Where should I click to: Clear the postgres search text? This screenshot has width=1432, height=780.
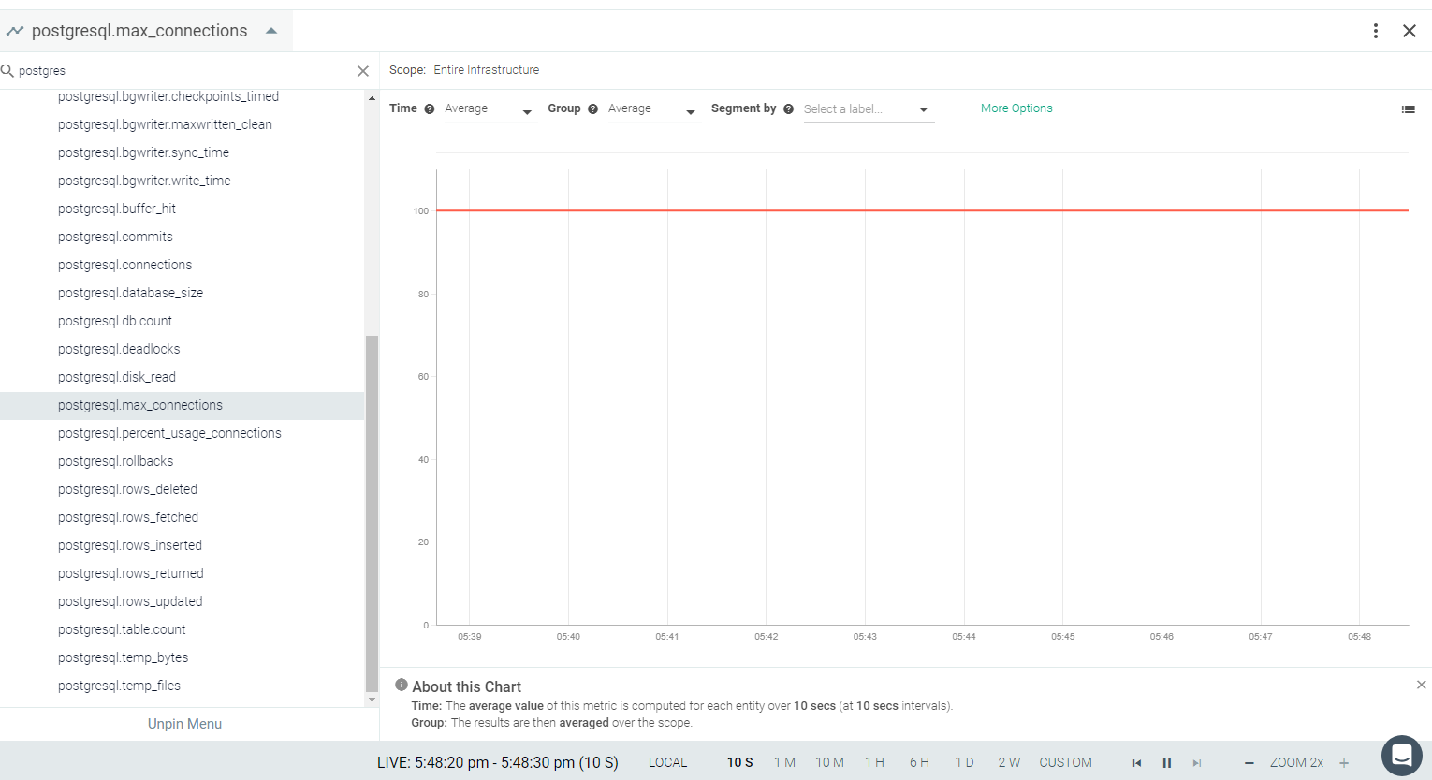coord(363,71)
